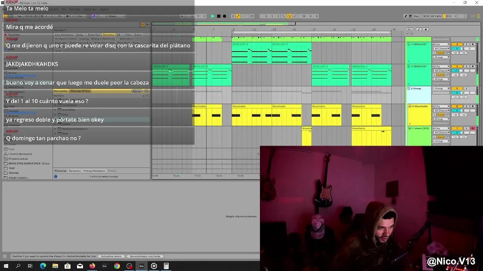This screenshot has height=271, width=483.
Task: Click the Stop button in transport
Action: click(x=218, y=16)
